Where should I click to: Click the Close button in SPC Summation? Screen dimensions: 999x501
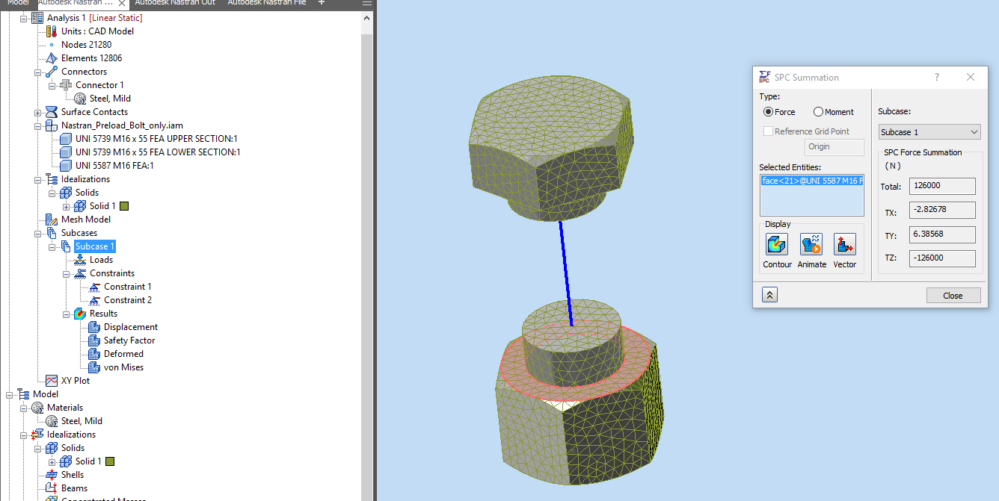pos(953,295)
